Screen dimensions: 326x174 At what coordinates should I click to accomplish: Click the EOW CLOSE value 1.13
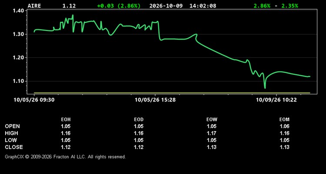212,147
